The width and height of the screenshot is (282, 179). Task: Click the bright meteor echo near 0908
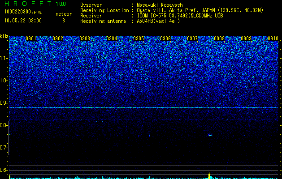pos(210,135)
